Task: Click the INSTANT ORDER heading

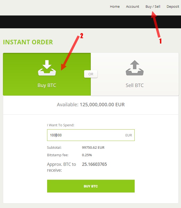Action: tap(28, 42)
